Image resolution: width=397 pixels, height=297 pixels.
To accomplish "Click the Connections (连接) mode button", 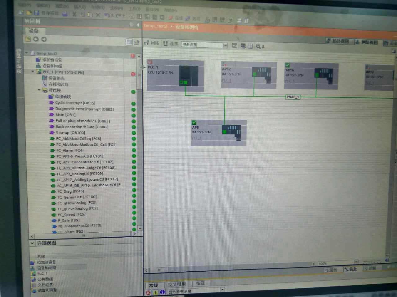I will click(x=171, y=44).
